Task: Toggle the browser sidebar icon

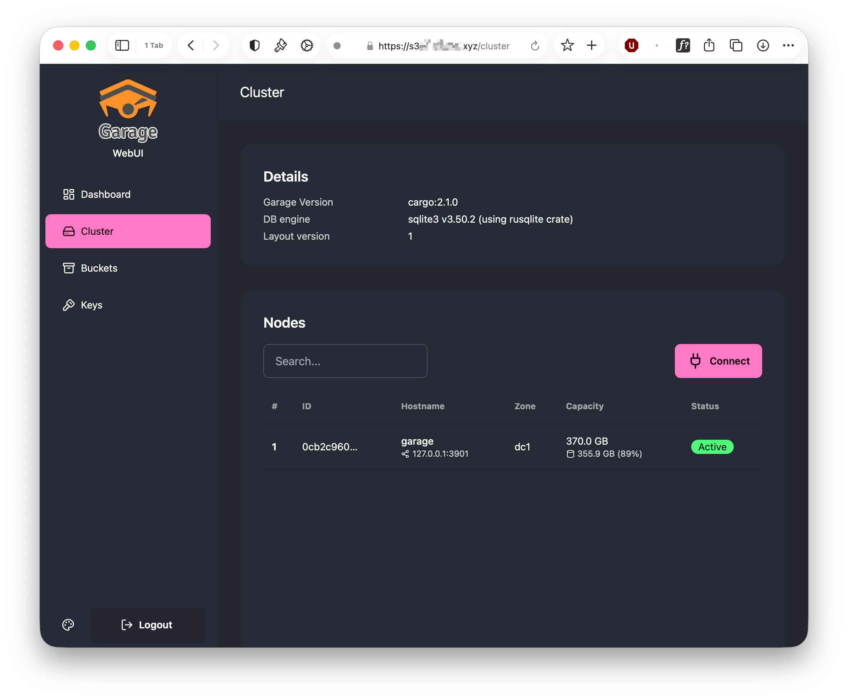Action: (x=122, y=45)
